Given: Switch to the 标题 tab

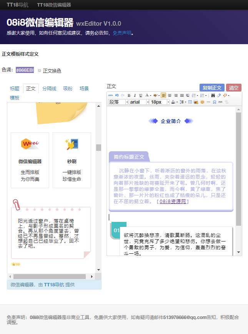Looking at the screenshot, I should (15, 88).
